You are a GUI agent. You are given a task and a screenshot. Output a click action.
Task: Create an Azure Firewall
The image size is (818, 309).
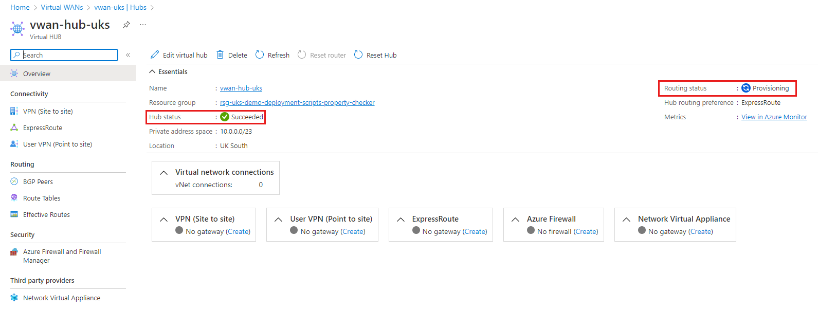[x=586, y=231]
